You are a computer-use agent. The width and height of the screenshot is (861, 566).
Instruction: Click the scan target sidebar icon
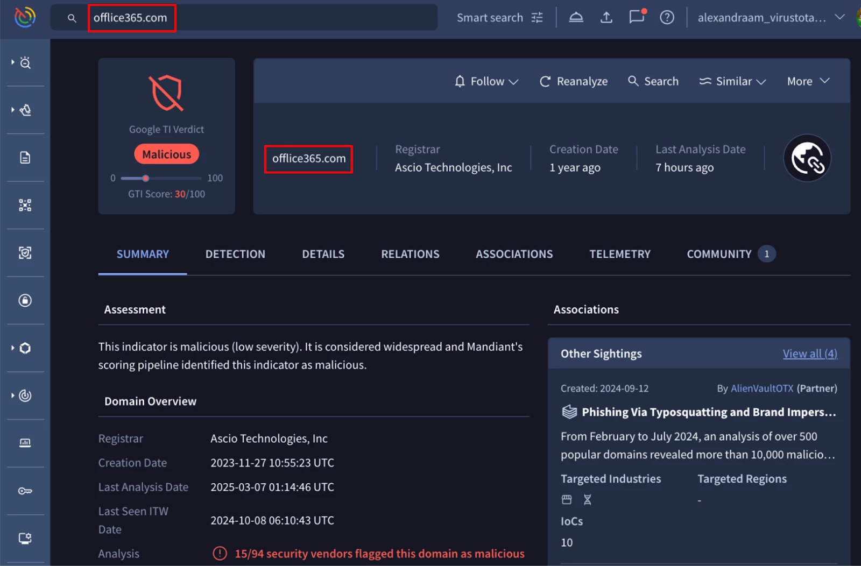click(x=25, y=253)
